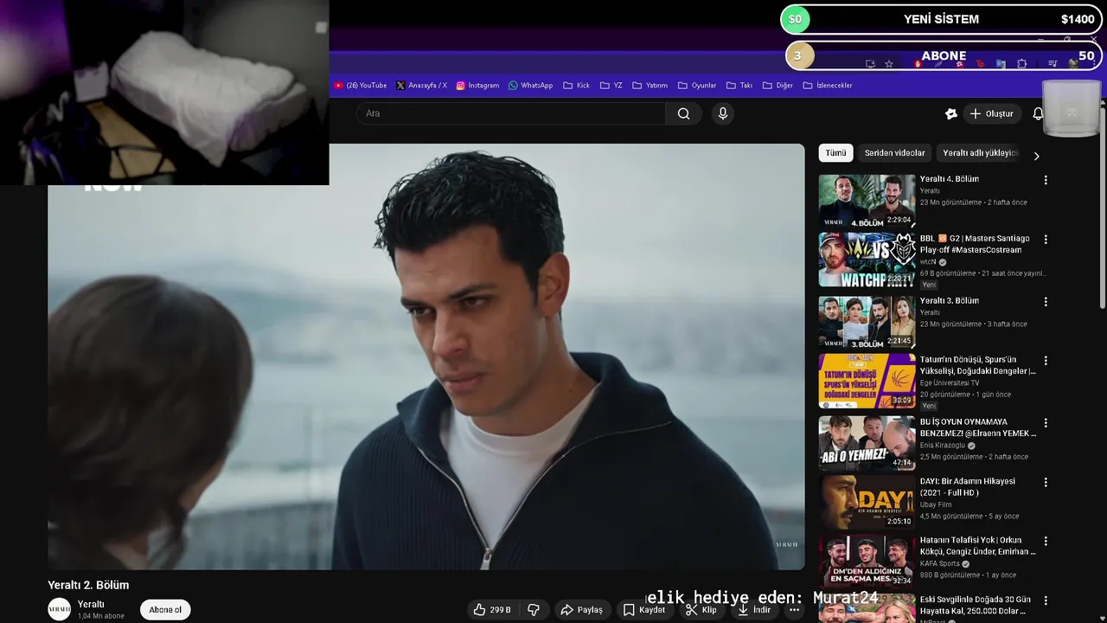The image size is (1107, 623).
Task: Click the video title Yeraltı 2. Bölüm
Action: 88,585
